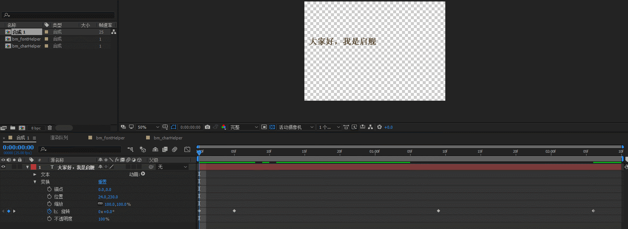628x229 pixels.
Task: Open the 合成 1 panel menu icon
Action: coord(34,138)
